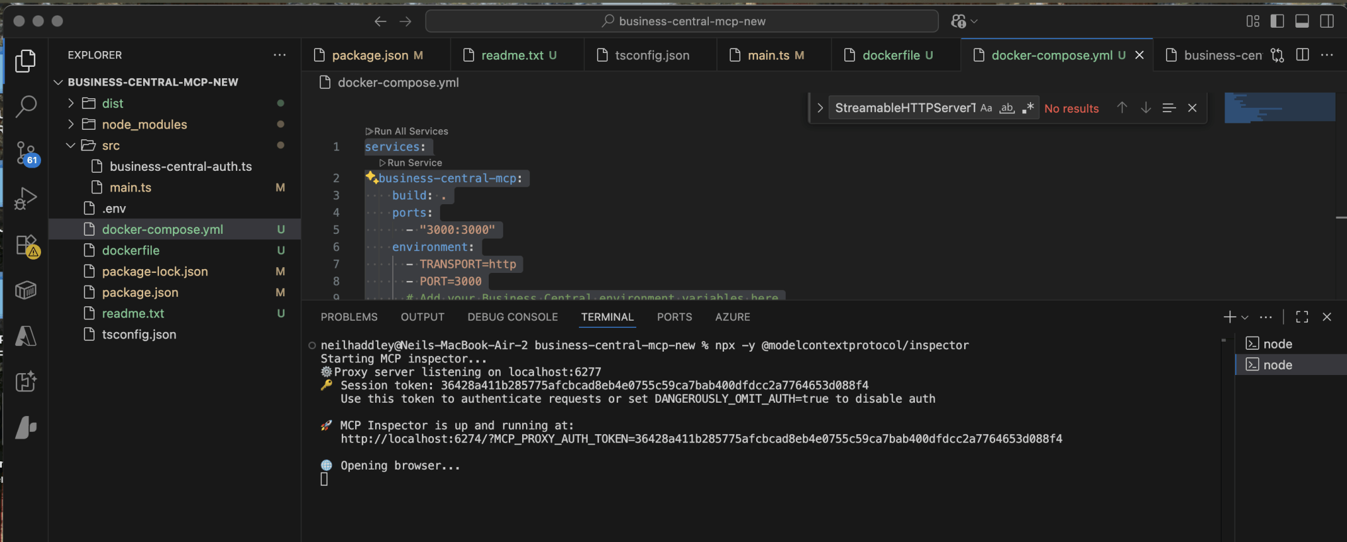Open the Extensions view with warning badge

pyautogui.click(x=28, y=246)
